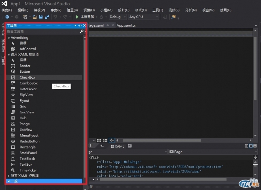The width and height of the screenshot is (261, 190).
Task: Select the TextBox control
Action: pyautogui.click(x=44, y=164)
